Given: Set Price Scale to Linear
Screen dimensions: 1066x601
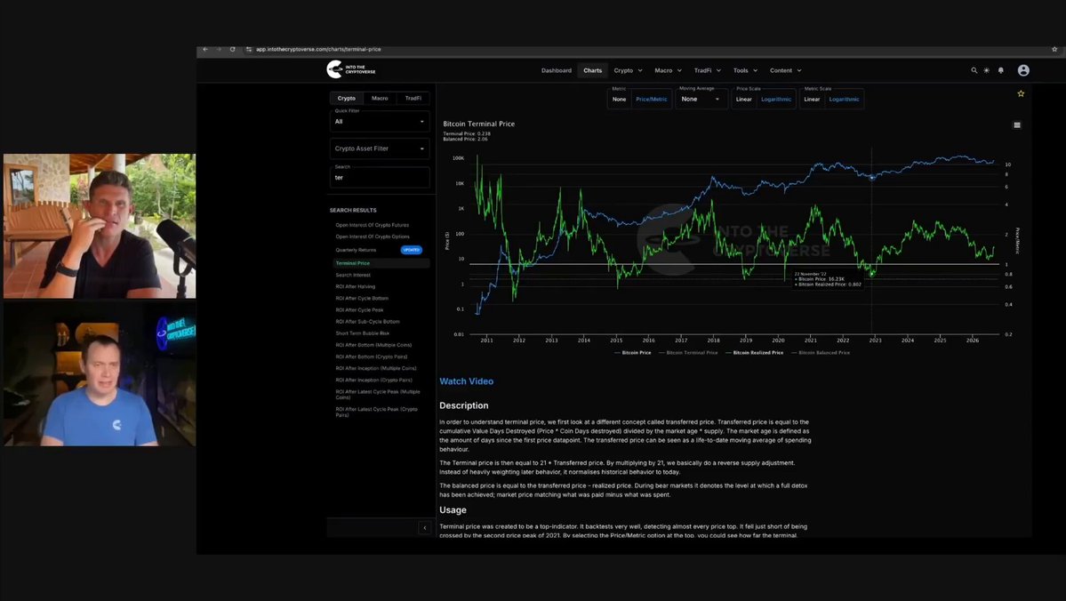Looking at the screenshot, I should tap(744, 100).
